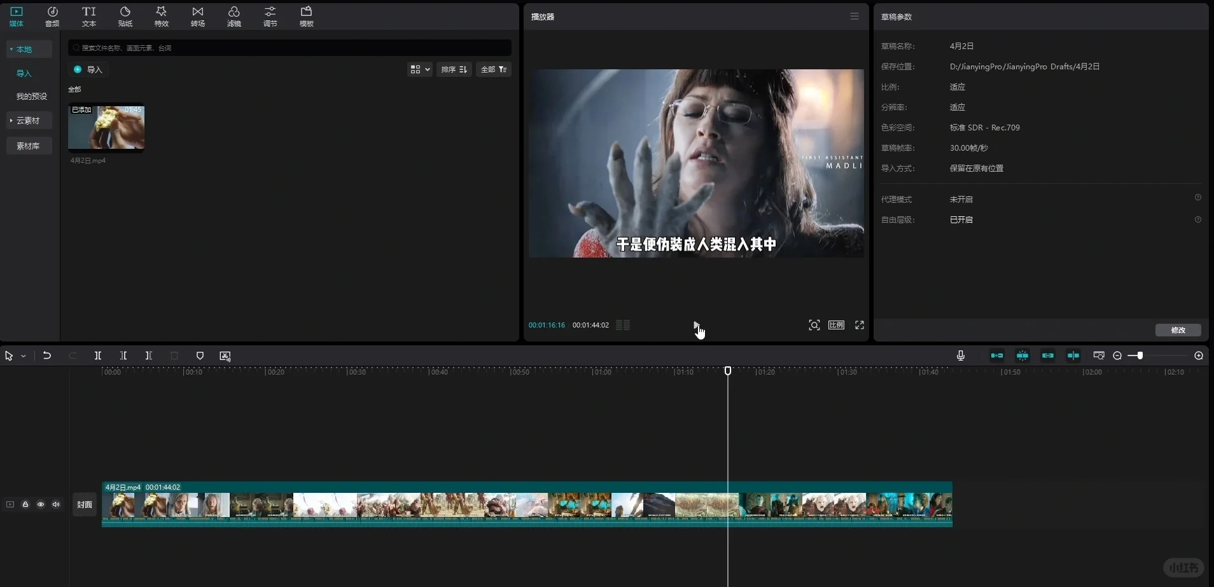The width and height of the screenshot is (1214, 587).
Task: Open the player panel menu icon
Action: [855, 17]
